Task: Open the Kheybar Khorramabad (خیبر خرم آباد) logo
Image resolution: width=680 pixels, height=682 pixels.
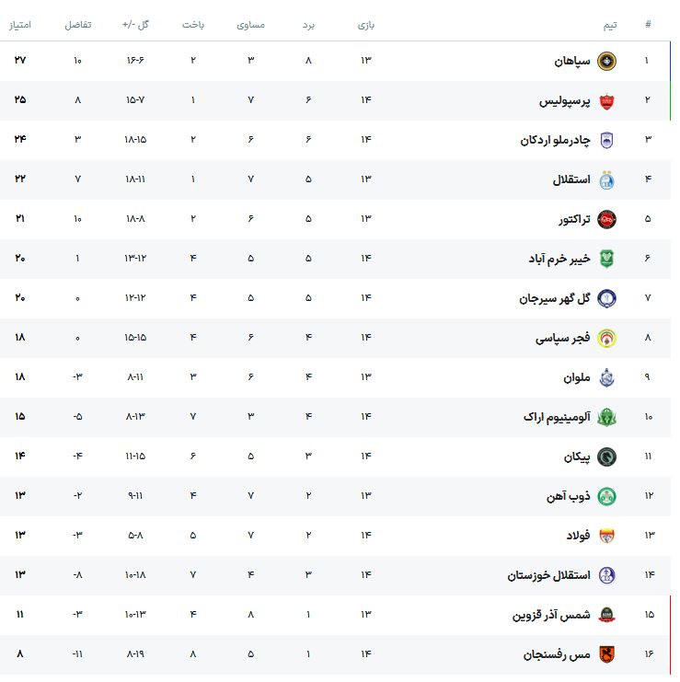Action: [606, 259]
